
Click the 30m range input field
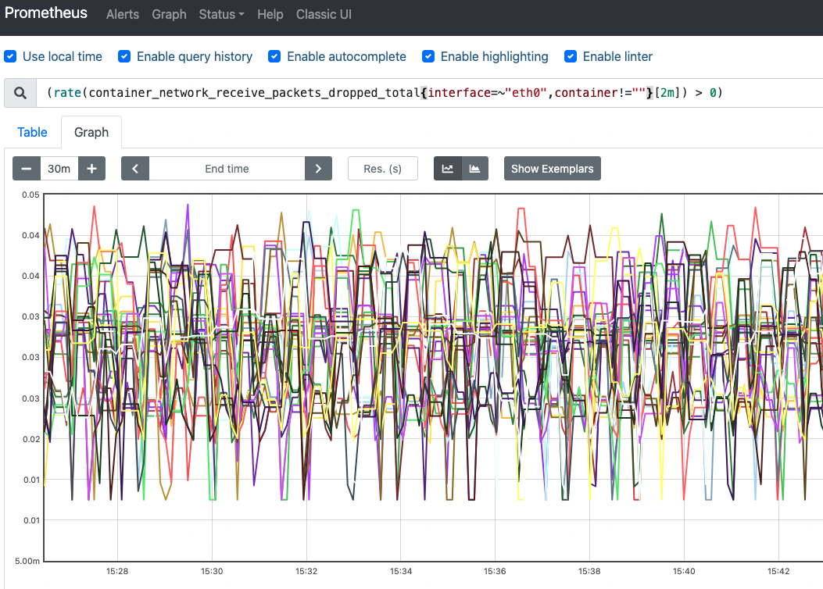[x=59, y=169]
